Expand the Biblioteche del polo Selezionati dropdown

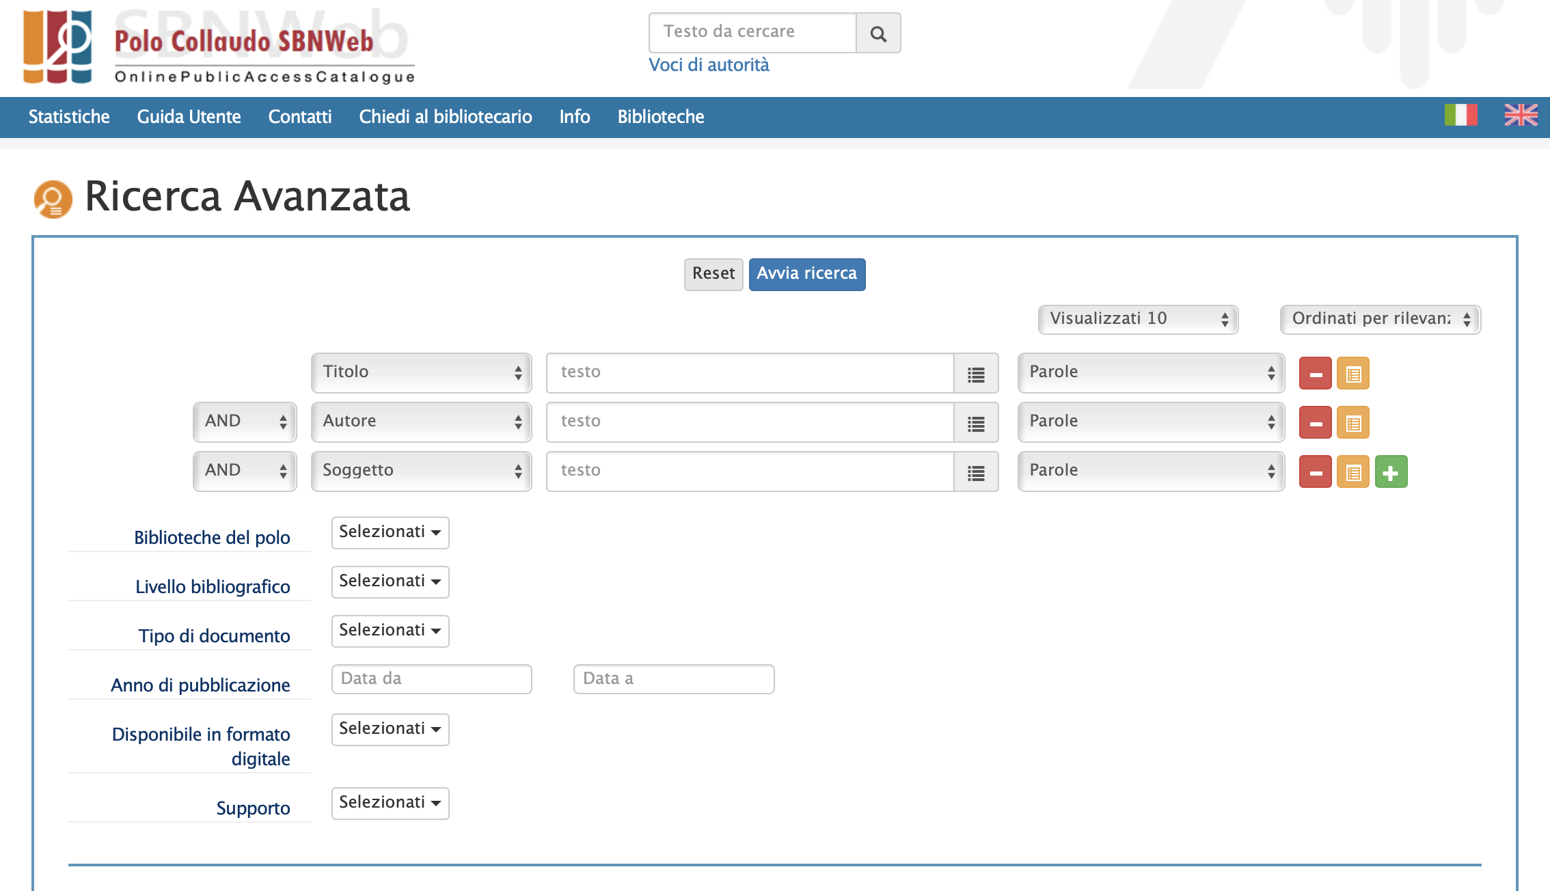pyautogui.click(x=390, y=532)
